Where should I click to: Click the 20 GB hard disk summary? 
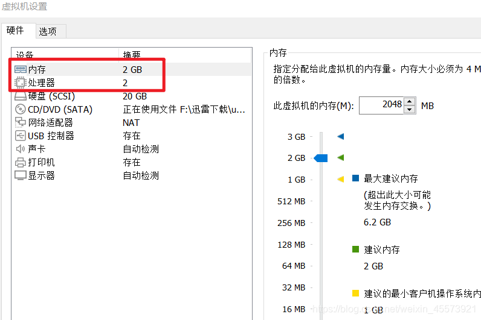point(135,96)
